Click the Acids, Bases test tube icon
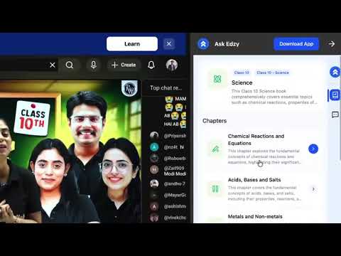This screenshot has height=256, width=341. pos(215,189)
